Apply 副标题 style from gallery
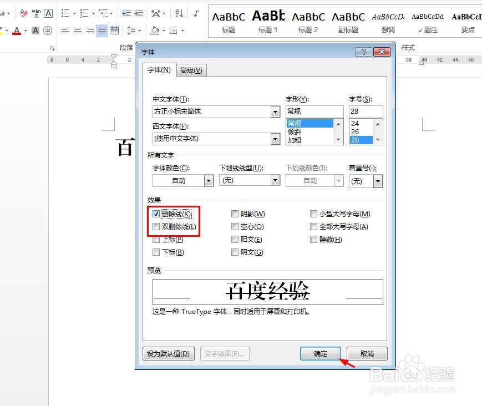 coord(348,21)
